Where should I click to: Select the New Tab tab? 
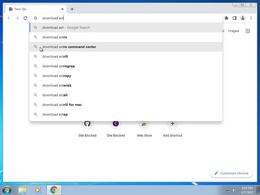(36, 9)
